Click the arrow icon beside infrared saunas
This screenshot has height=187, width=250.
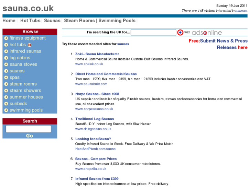6,51
